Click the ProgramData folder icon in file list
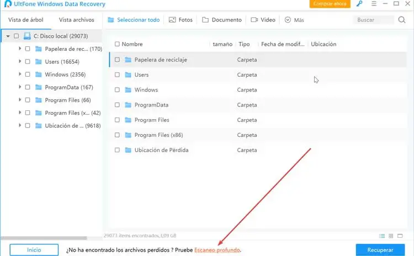 [128, 105]
